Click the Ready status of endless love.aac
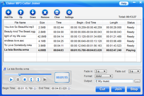Image resolution: width=144 pixels, height=96 pixels. click(x=131, y=41)
